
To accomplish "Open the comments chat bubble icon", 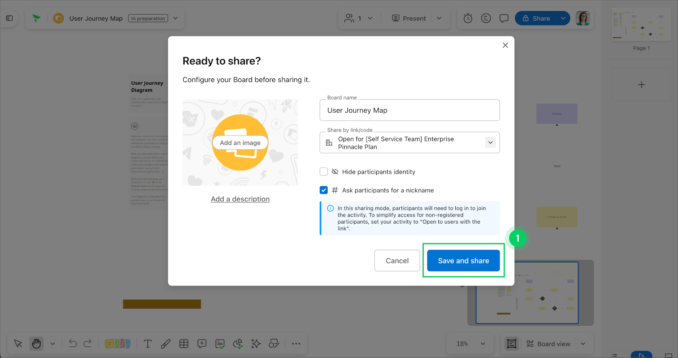I will [x=504, y=18].
